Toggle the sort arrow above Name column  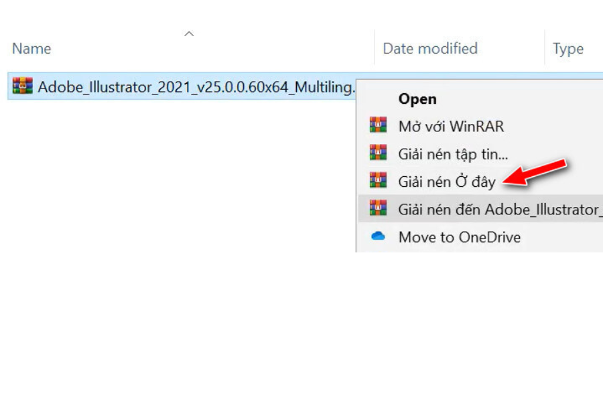(189, 33)
